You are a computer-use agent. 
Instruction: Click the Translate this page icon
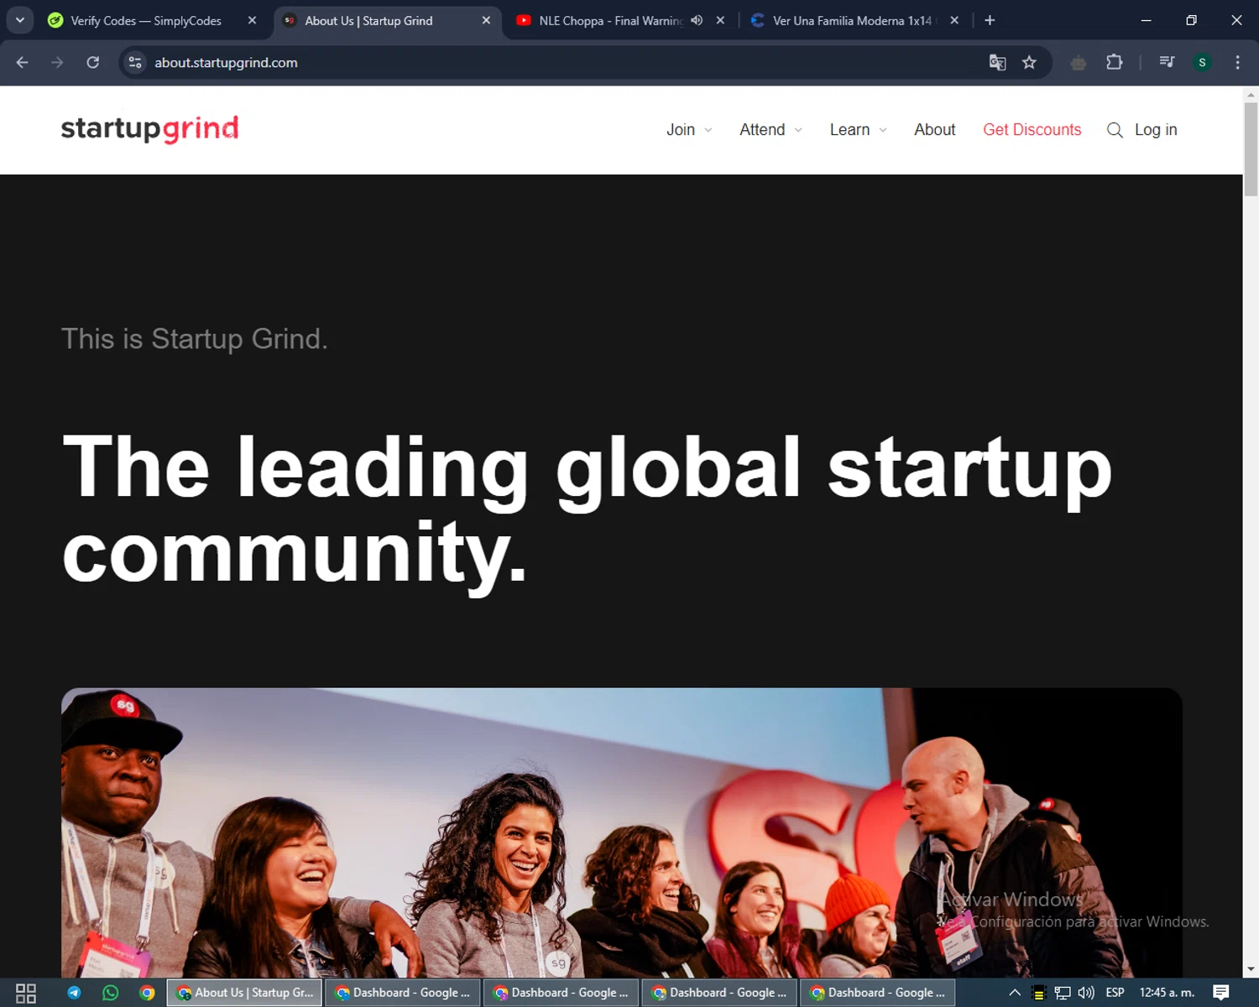click(997, 62)
